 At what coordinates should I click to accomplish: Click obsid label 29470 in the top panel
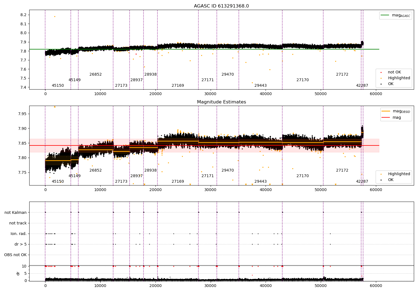[x=228, y=75]
